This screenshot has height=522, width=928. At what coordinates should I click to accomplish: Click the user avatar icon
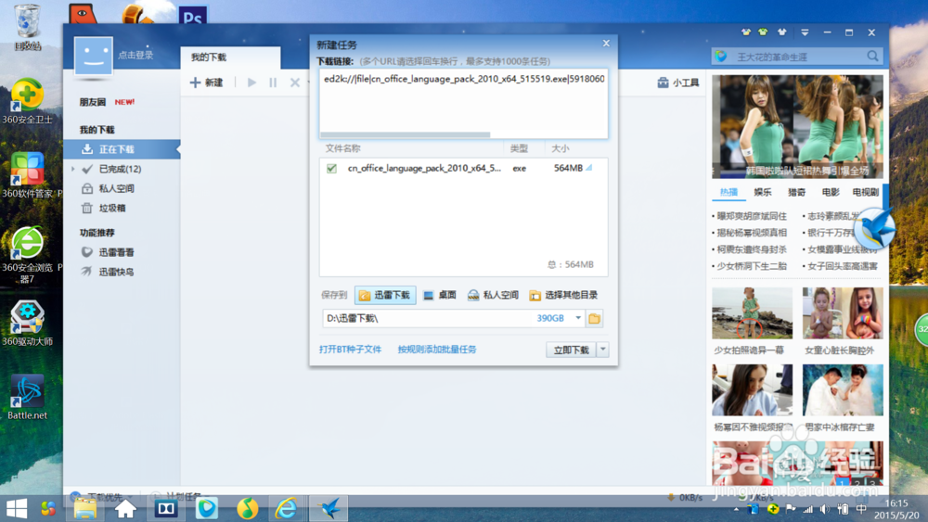point(94,56)
